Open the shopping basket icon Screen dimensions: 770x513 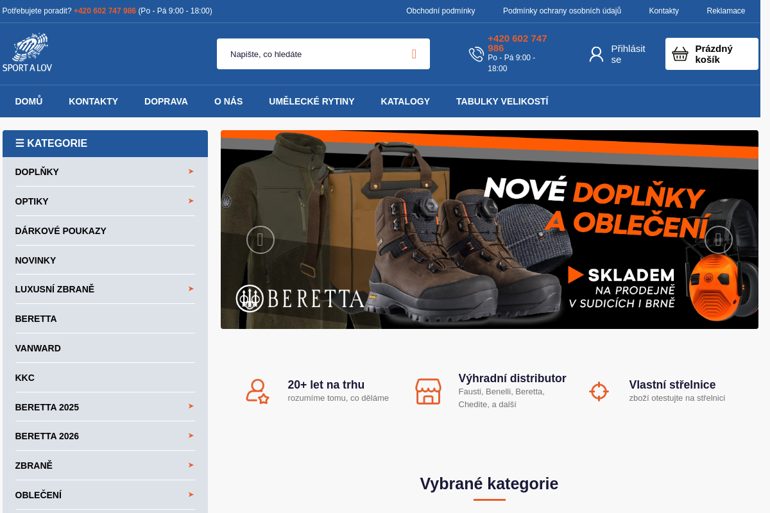click(x=680, y=54)
